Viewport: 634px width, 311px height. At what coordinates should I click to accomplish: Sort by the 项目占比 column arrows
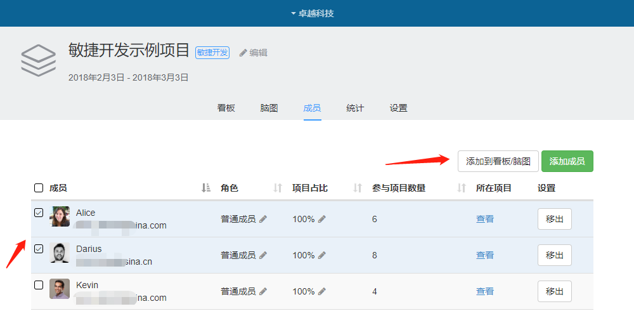pos(358,188)
